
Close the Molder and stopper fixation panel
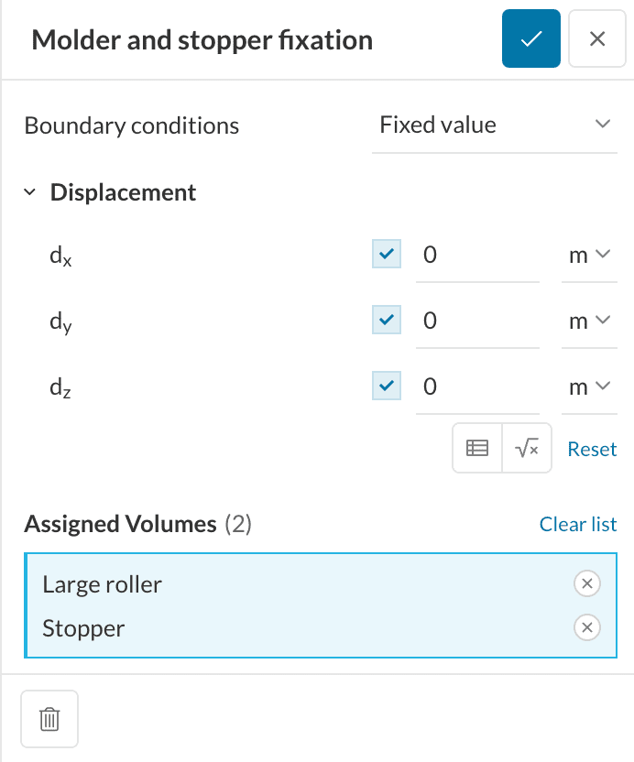(597, 39)
